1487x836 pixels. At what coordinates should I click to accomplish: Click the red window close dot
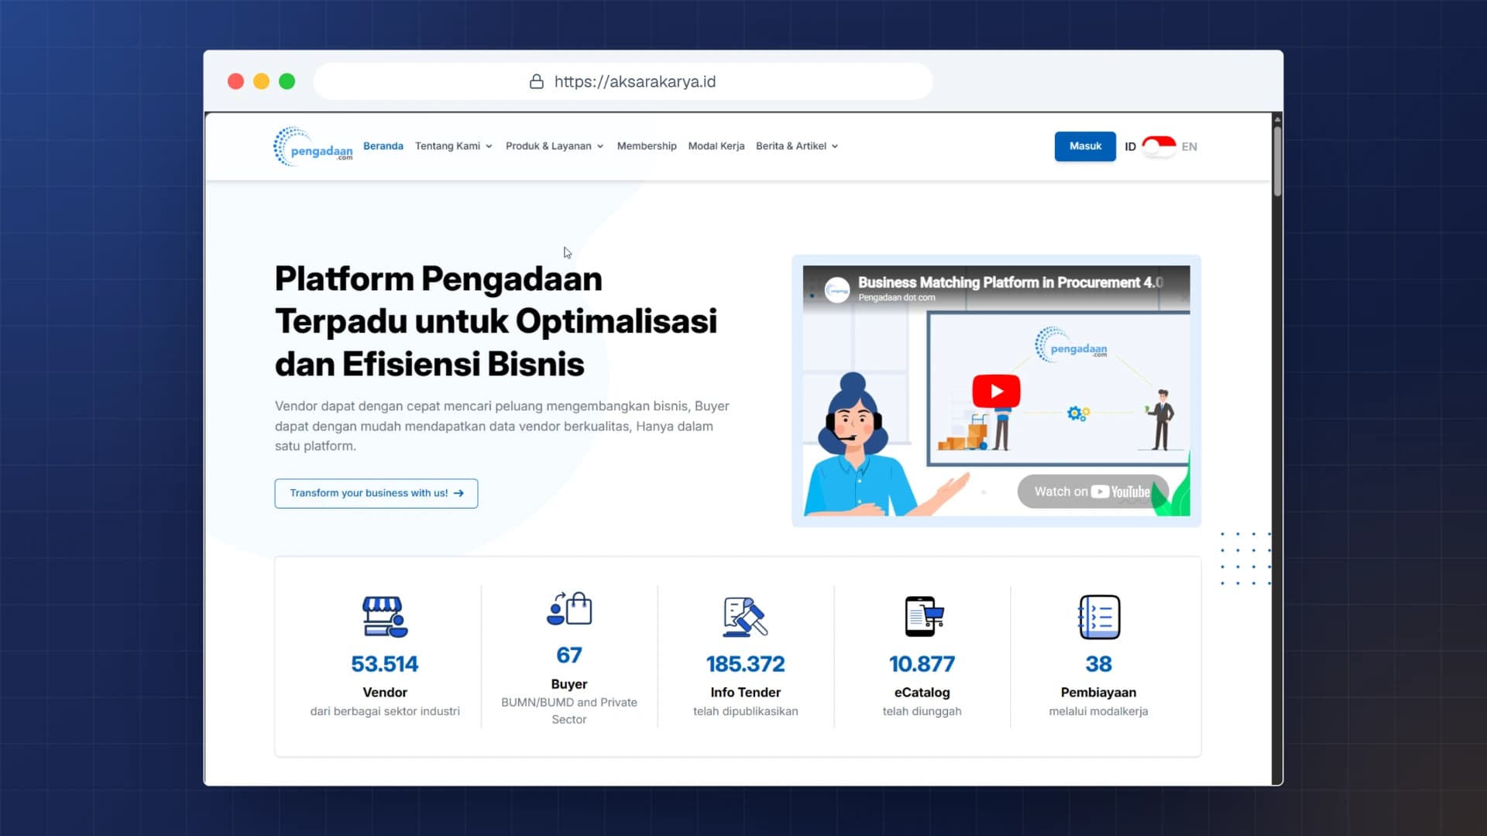coord(236,81)
